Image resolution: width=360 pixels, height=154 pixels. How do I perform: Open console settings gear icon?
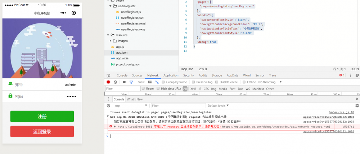click(x=357, y=106)
